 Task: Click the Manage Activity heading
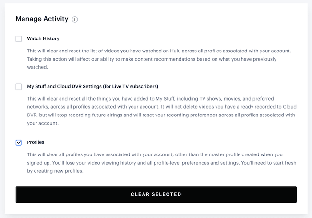(x=42, y=19)
